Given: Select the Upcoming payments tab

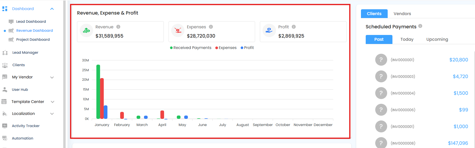Looking at the screenshot, I should click(437, 39).
